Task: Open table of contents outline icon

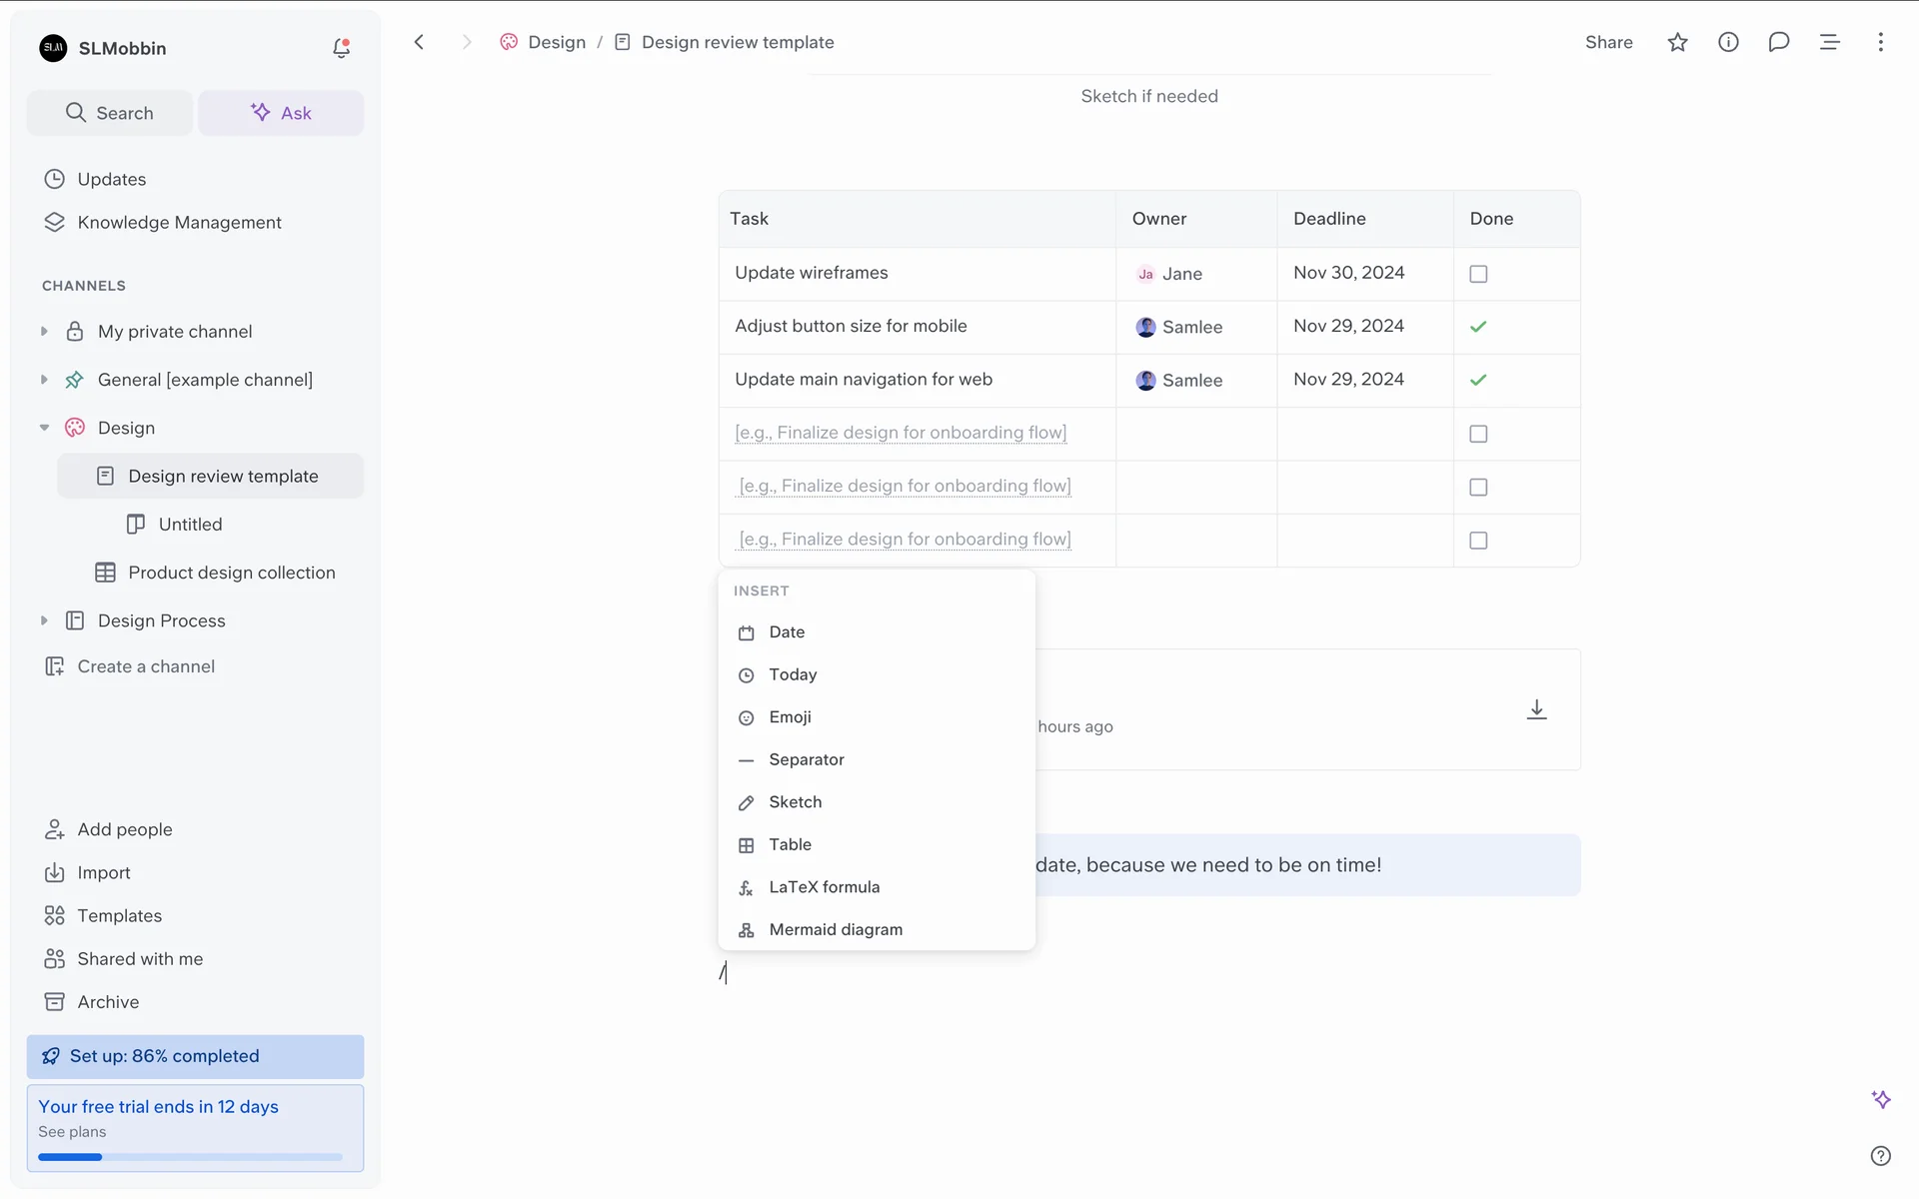Action: click(x=1829, y=42)
